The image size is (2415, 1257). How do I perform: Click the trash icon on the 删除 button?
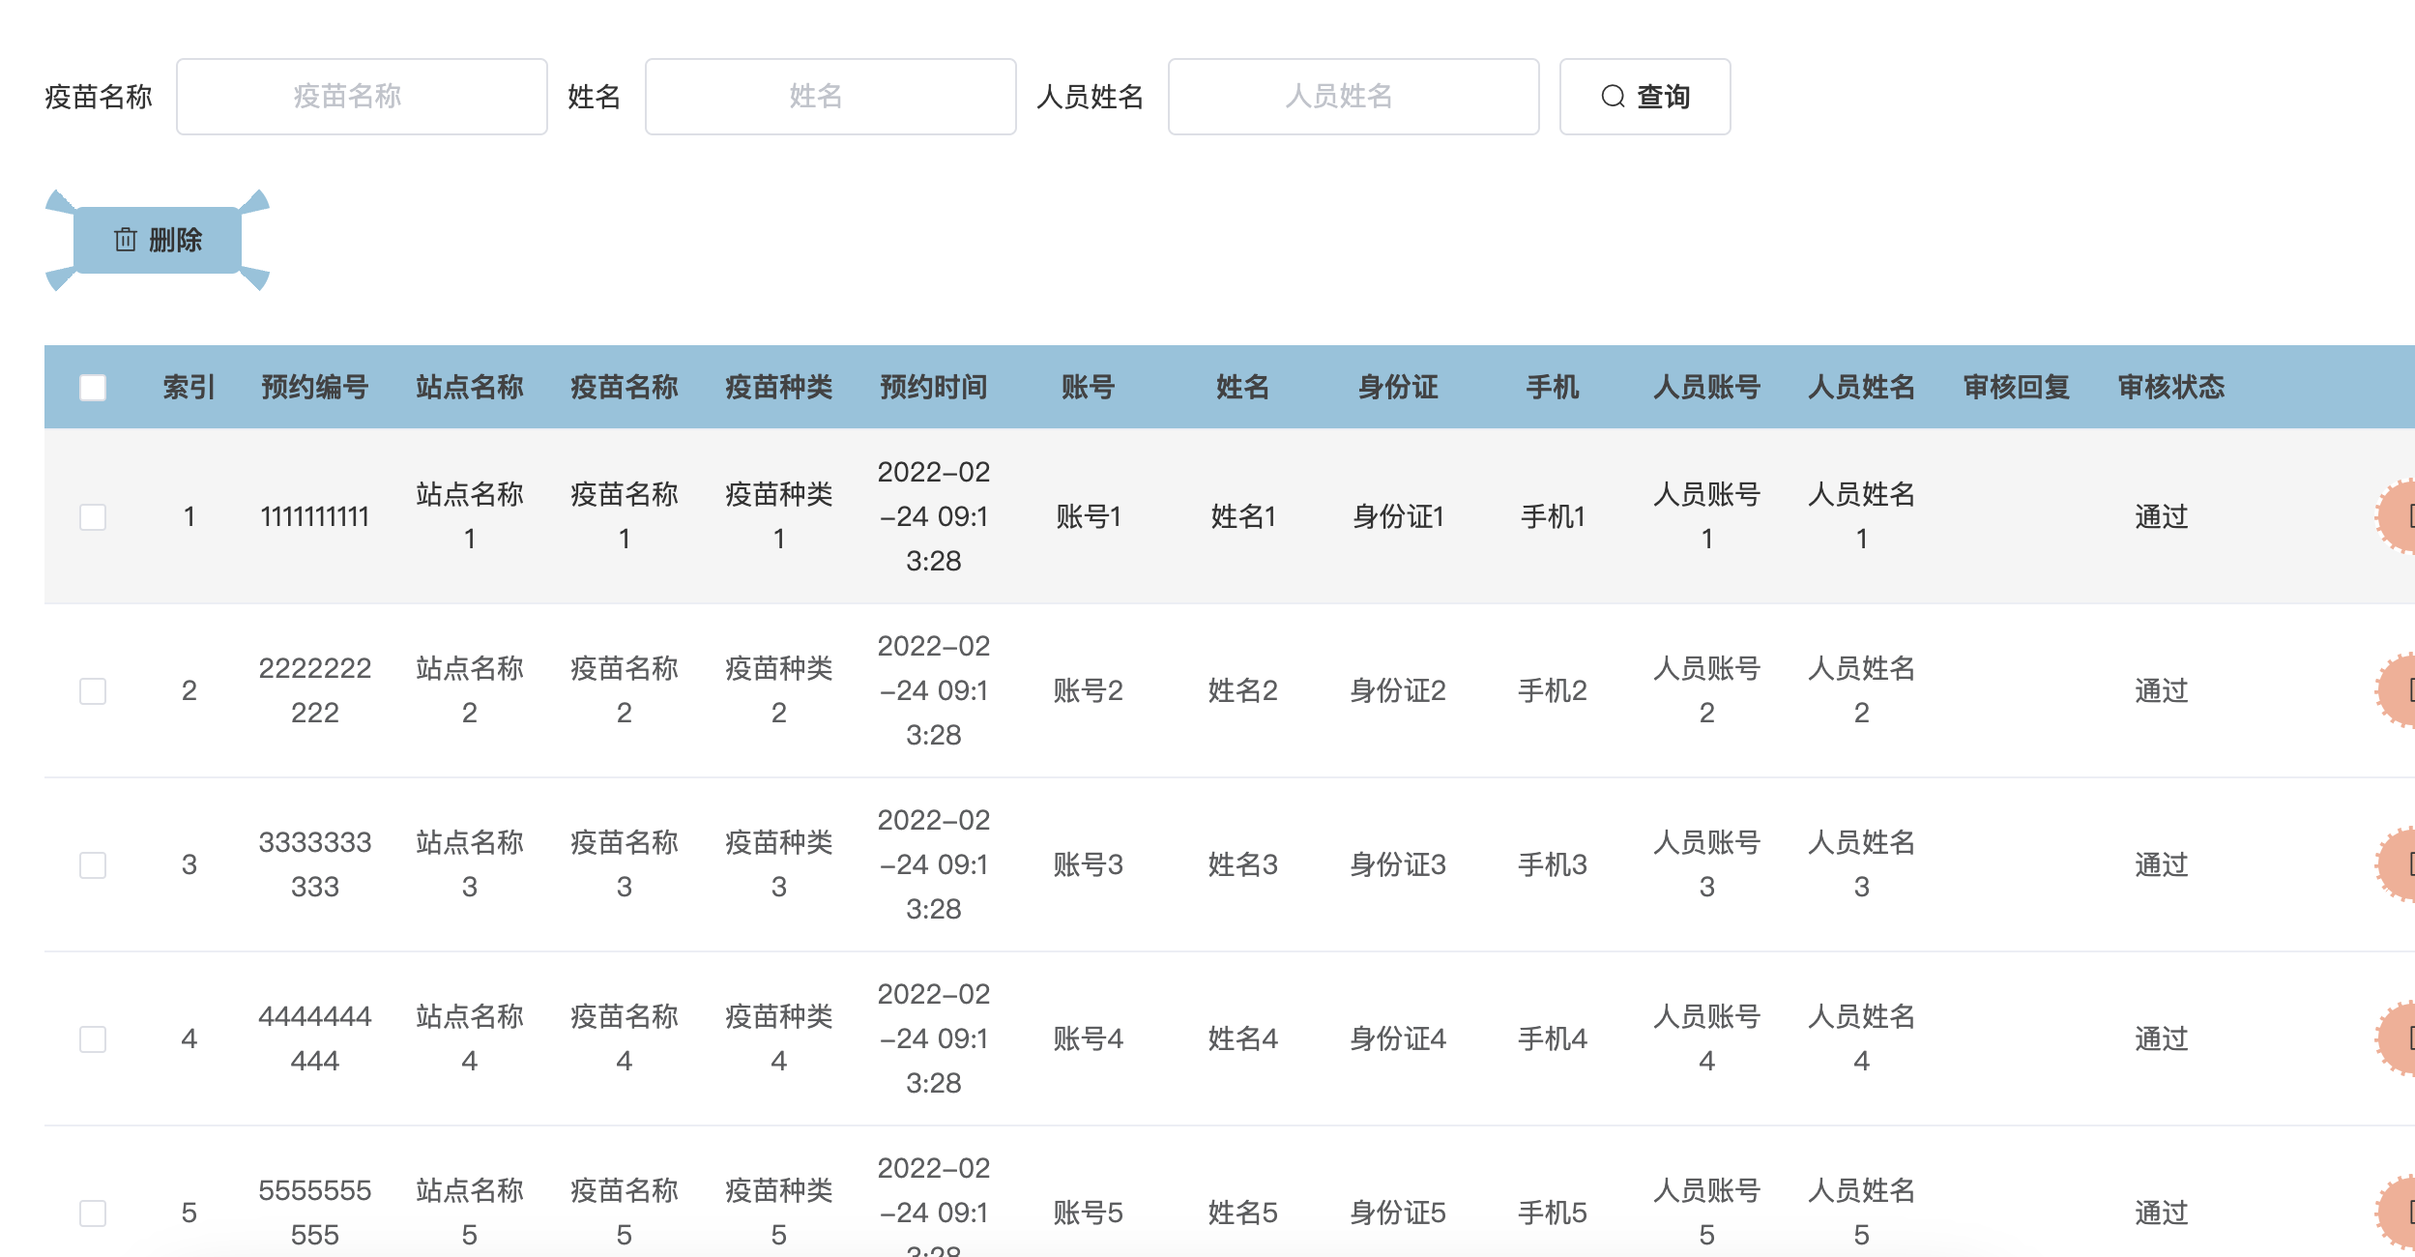click(126, 240)
